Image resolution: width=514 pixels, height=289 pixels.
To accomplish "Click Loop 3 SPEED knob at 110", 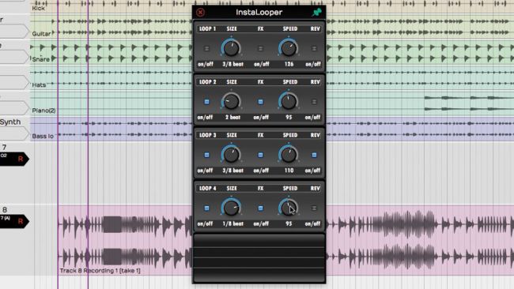I will pos(289,155).
